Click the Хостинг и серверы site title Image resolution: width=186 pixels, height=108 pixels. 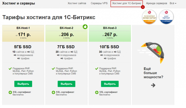19,3
